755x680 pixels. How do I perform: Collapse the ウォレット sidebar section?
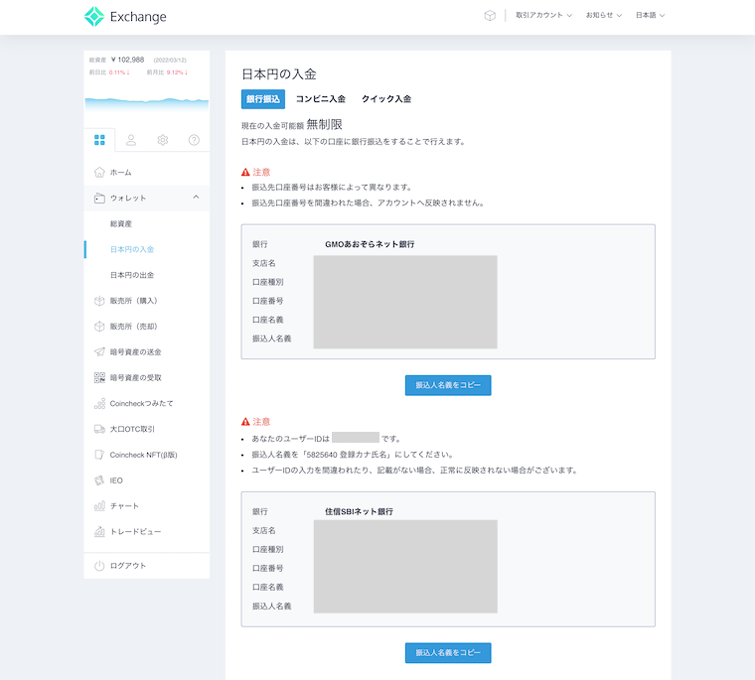point(196,198)
